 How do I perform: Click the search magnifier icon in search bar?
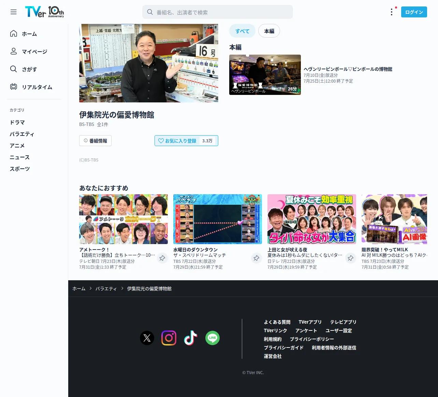150,12
